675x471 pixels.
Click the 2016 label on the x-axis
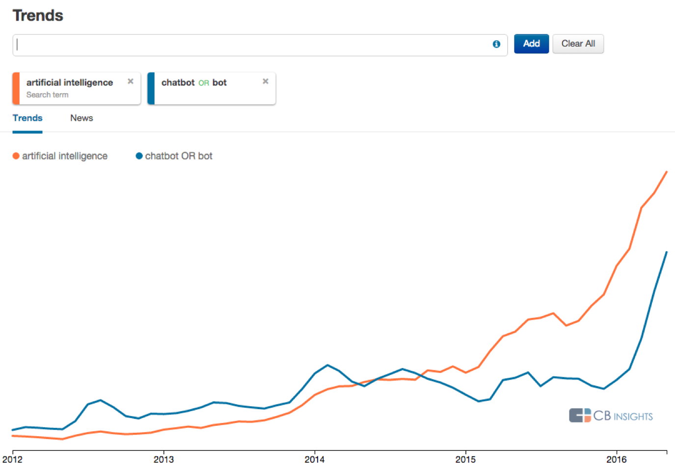[616, 460]
